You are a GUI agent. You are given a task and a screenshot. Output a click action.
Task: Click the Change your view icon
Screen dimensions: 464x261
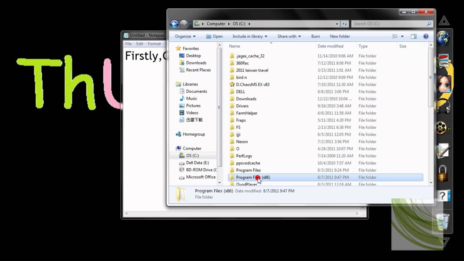pyautogui.click(x=395, y=36)
